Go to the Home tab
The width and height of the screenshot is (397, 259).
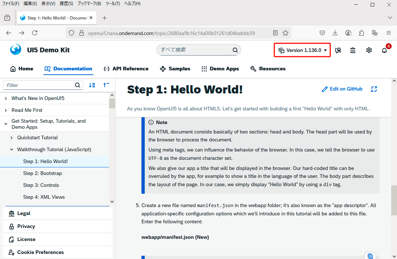pos(22,69)
